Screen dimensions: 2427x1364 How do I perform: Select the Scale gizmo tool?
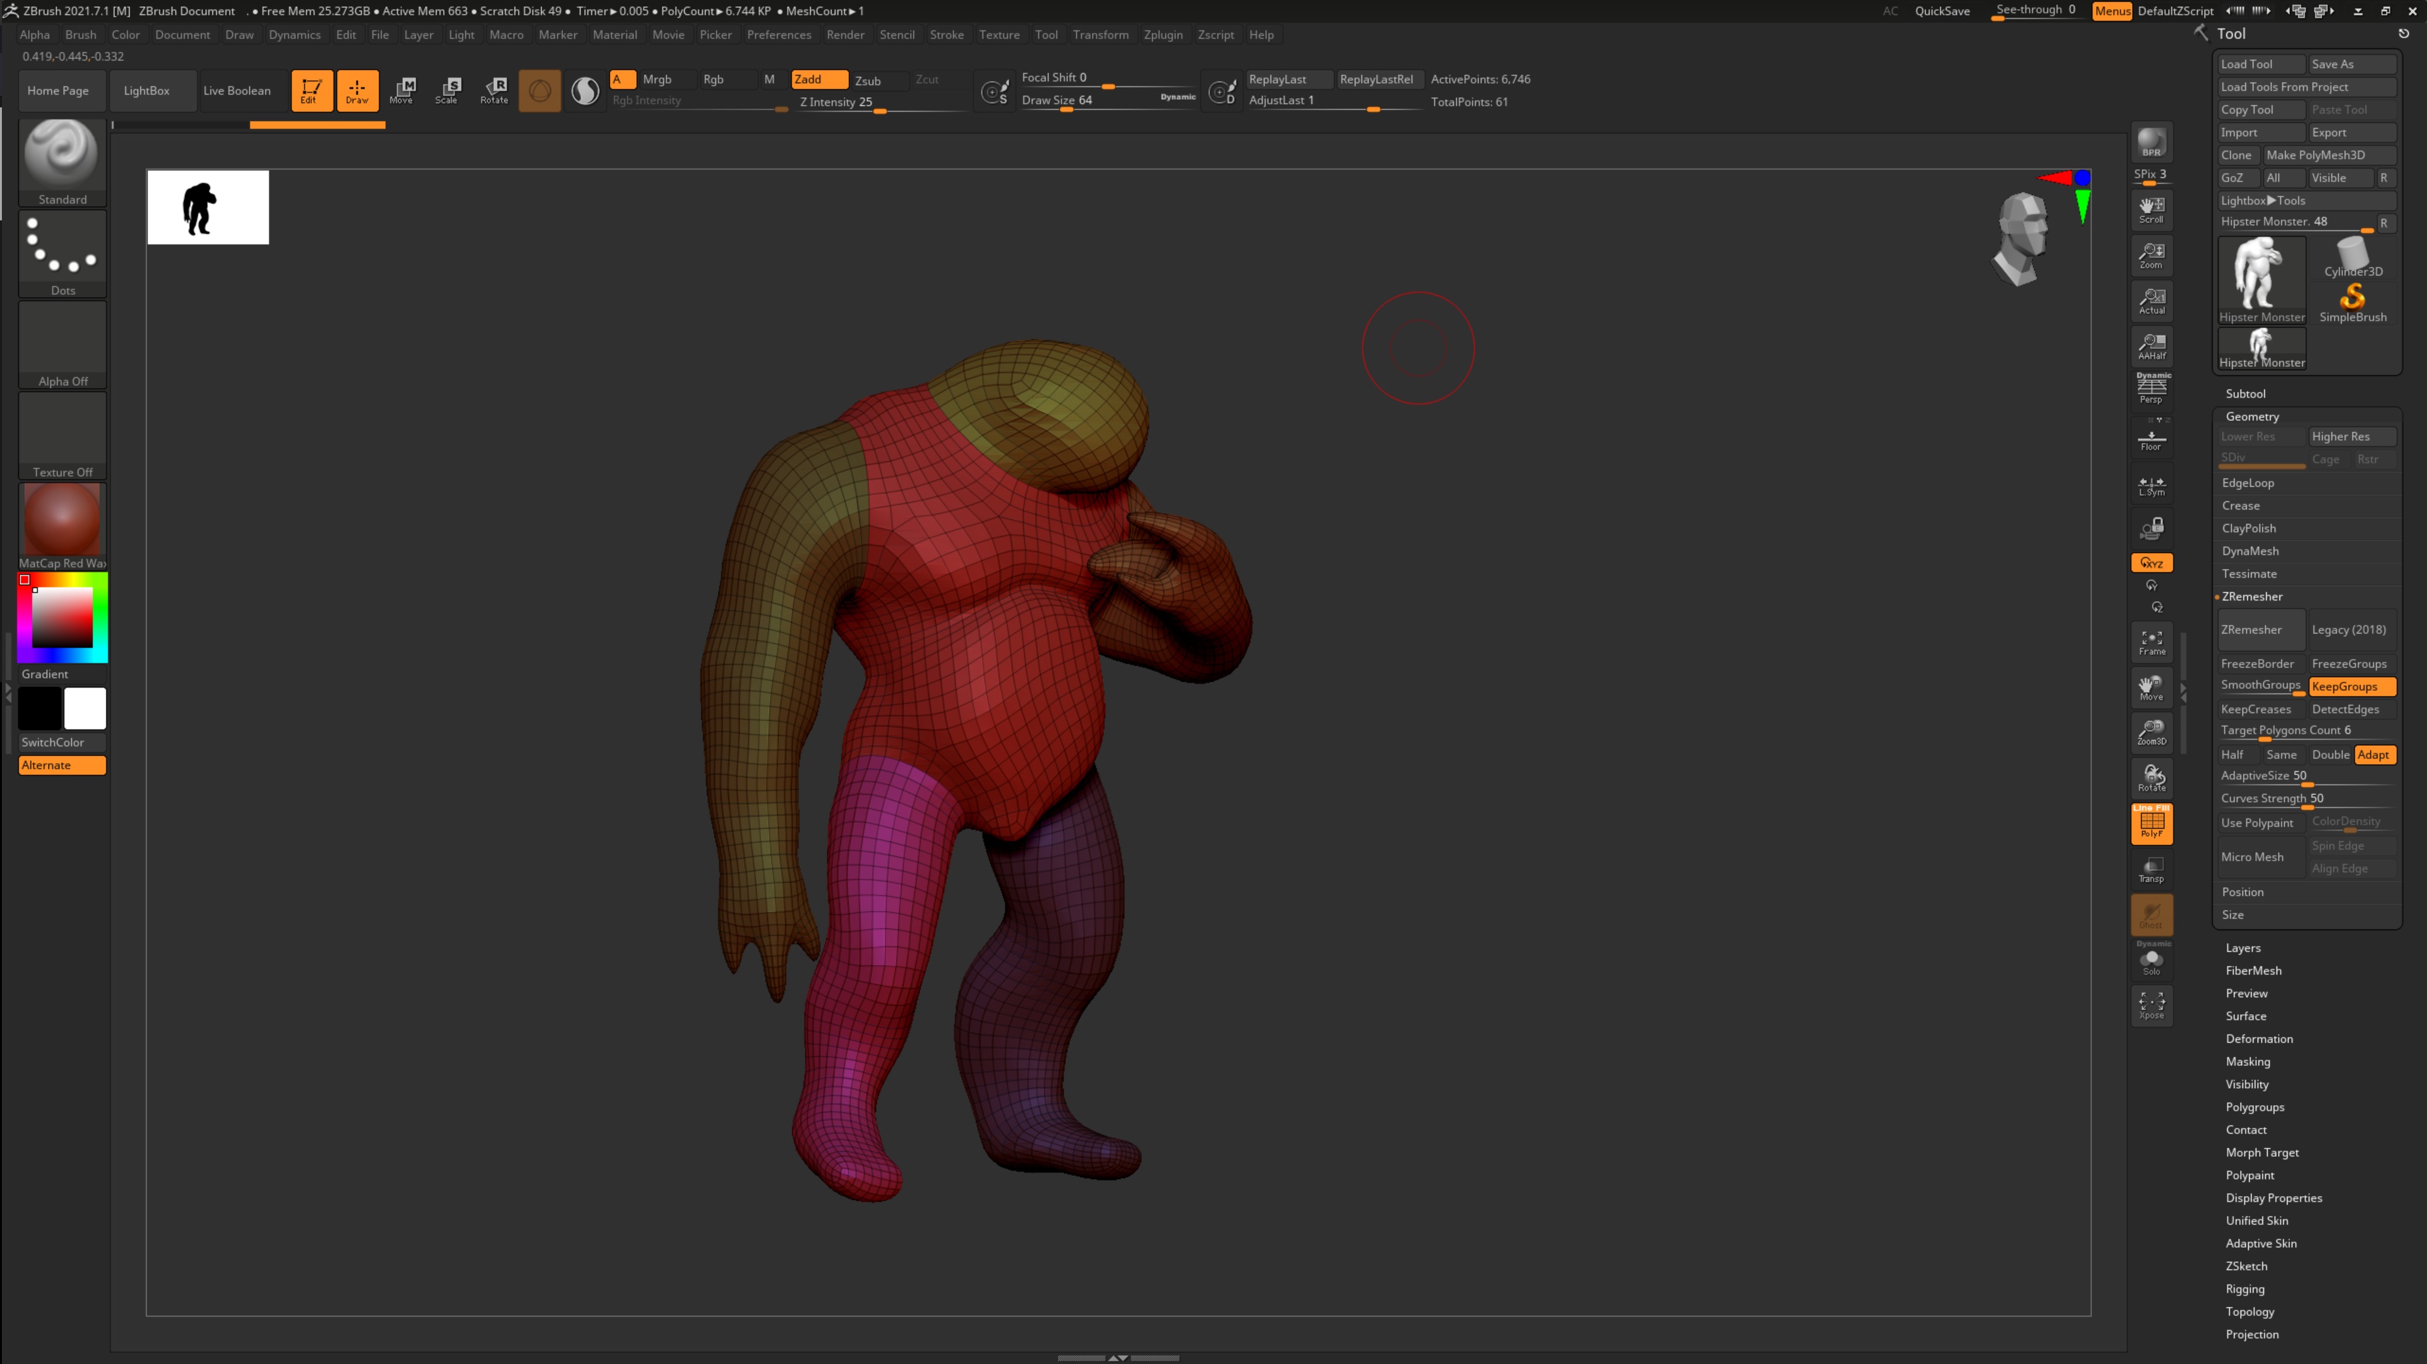tap(448, 90)
